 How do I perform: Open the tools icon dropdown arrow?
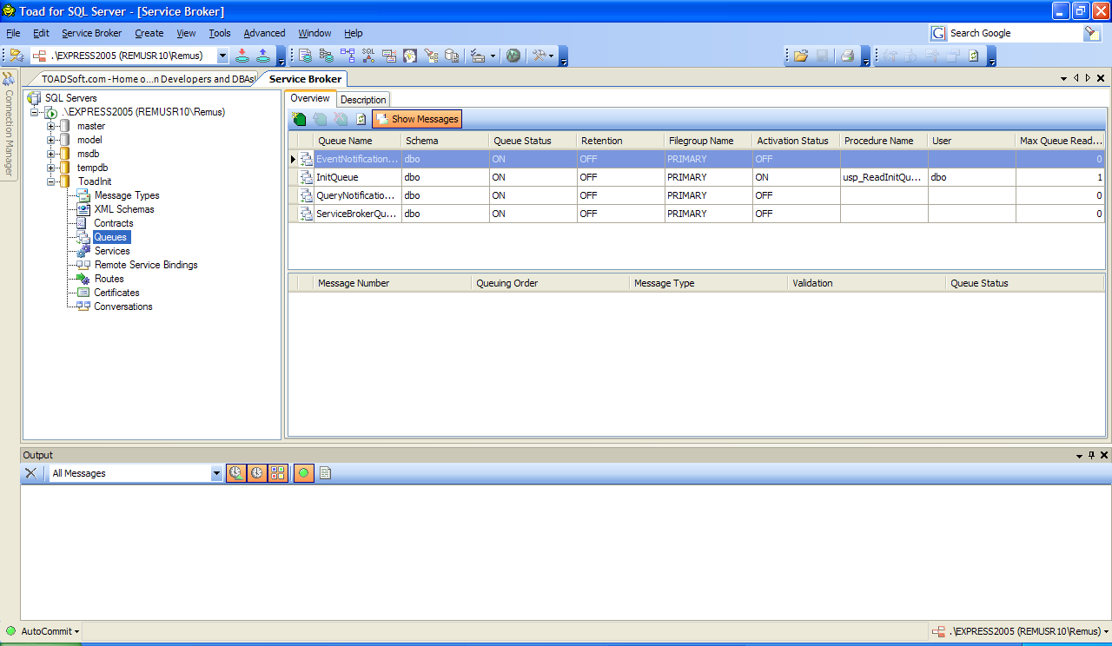tap(551, 56)
